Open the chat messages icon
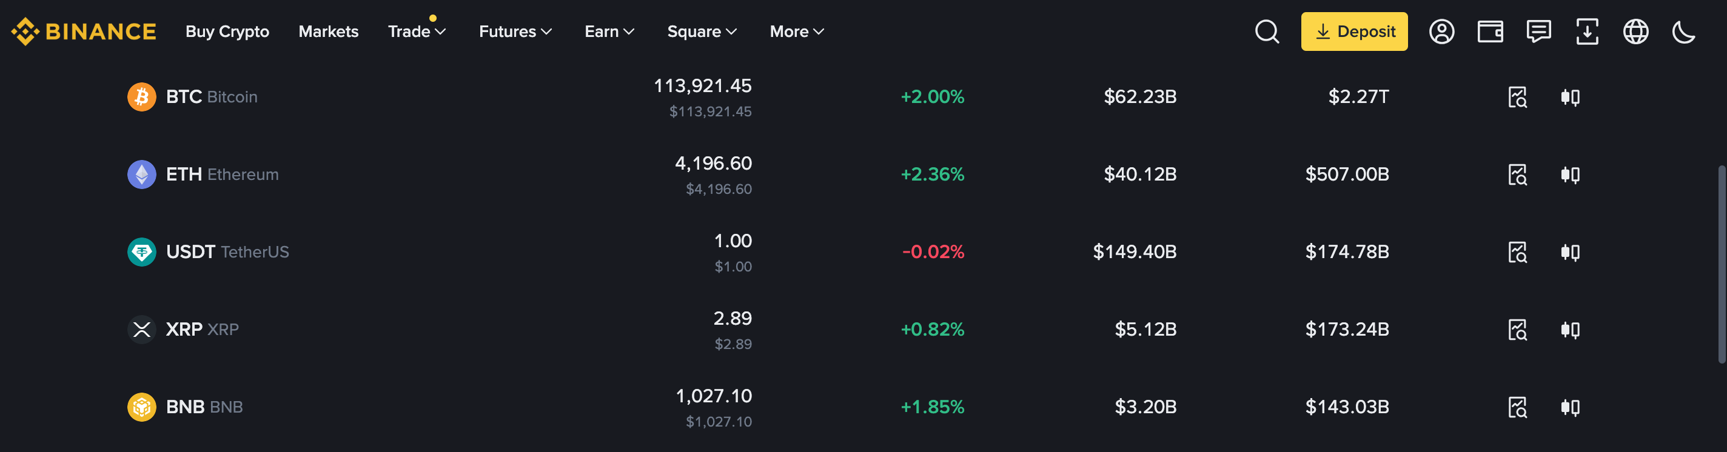1727x452 pixels. click(1538, 32)
